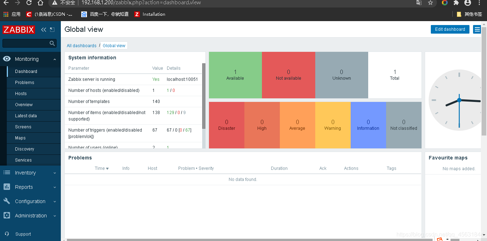The height and width of the screenshot is (241, 487).
Task: Click the red Not available tile
Action: 288,75
